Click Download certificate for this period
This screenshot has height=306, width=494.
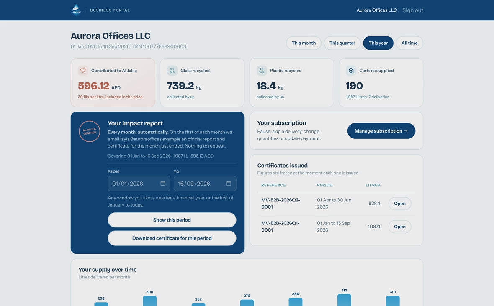[x=172, y=238]
